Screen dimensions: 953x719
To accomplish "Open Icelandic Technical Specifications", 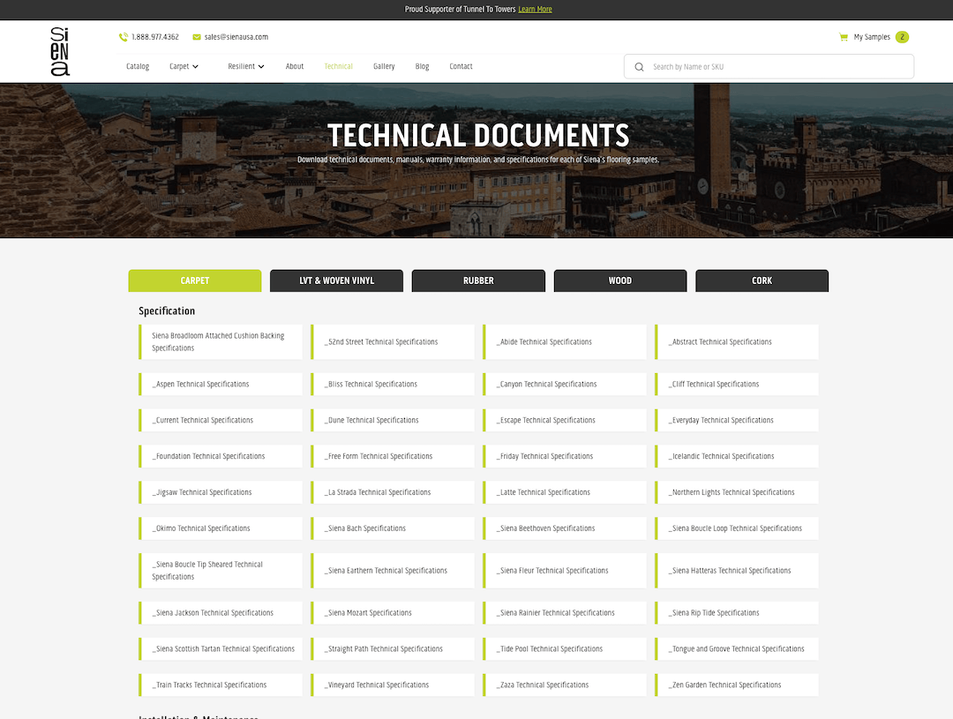I will (x=737, y=456).
